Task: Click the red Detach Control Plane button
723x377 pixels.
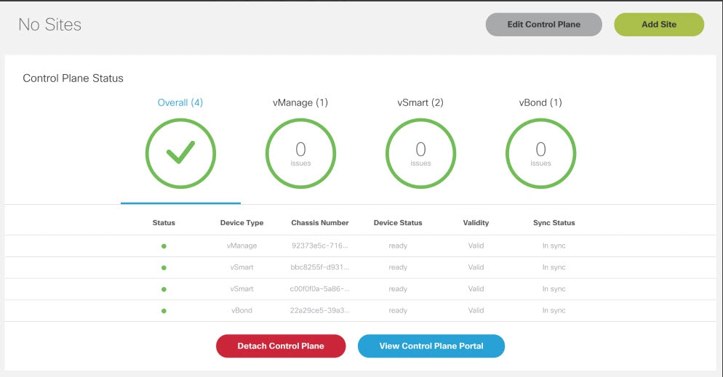Action: 281,346
